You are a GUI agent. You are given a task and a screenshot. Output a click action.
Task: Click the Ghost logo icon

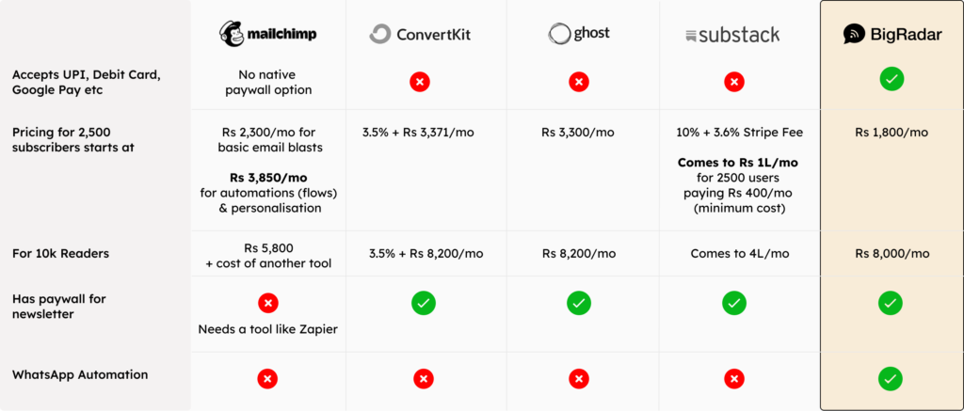(x=559, y=33)
